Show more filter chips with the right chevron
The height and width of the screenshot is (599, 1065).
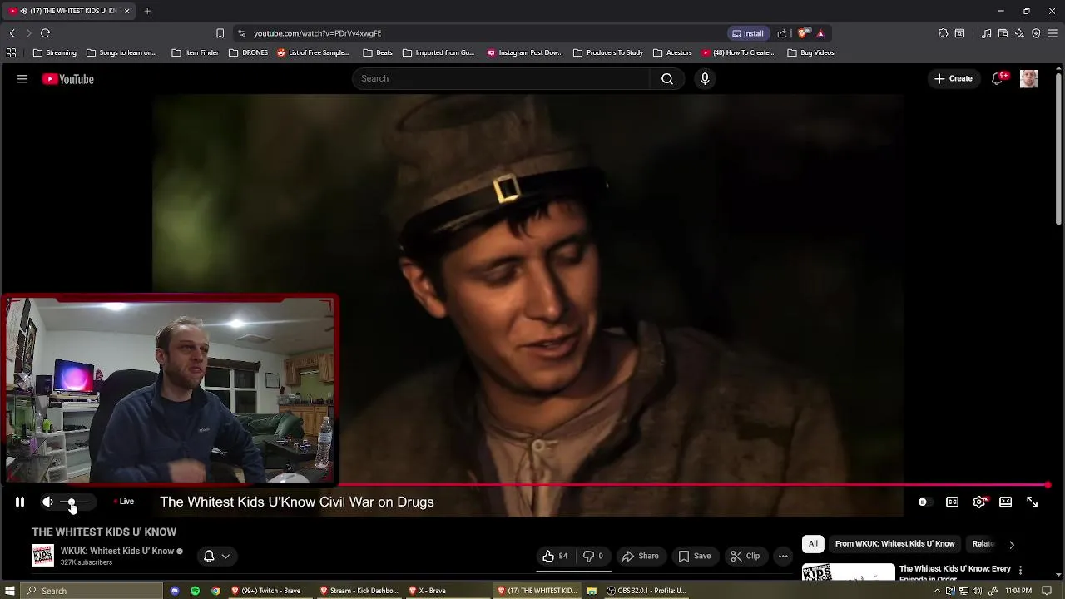[1012, 544]
